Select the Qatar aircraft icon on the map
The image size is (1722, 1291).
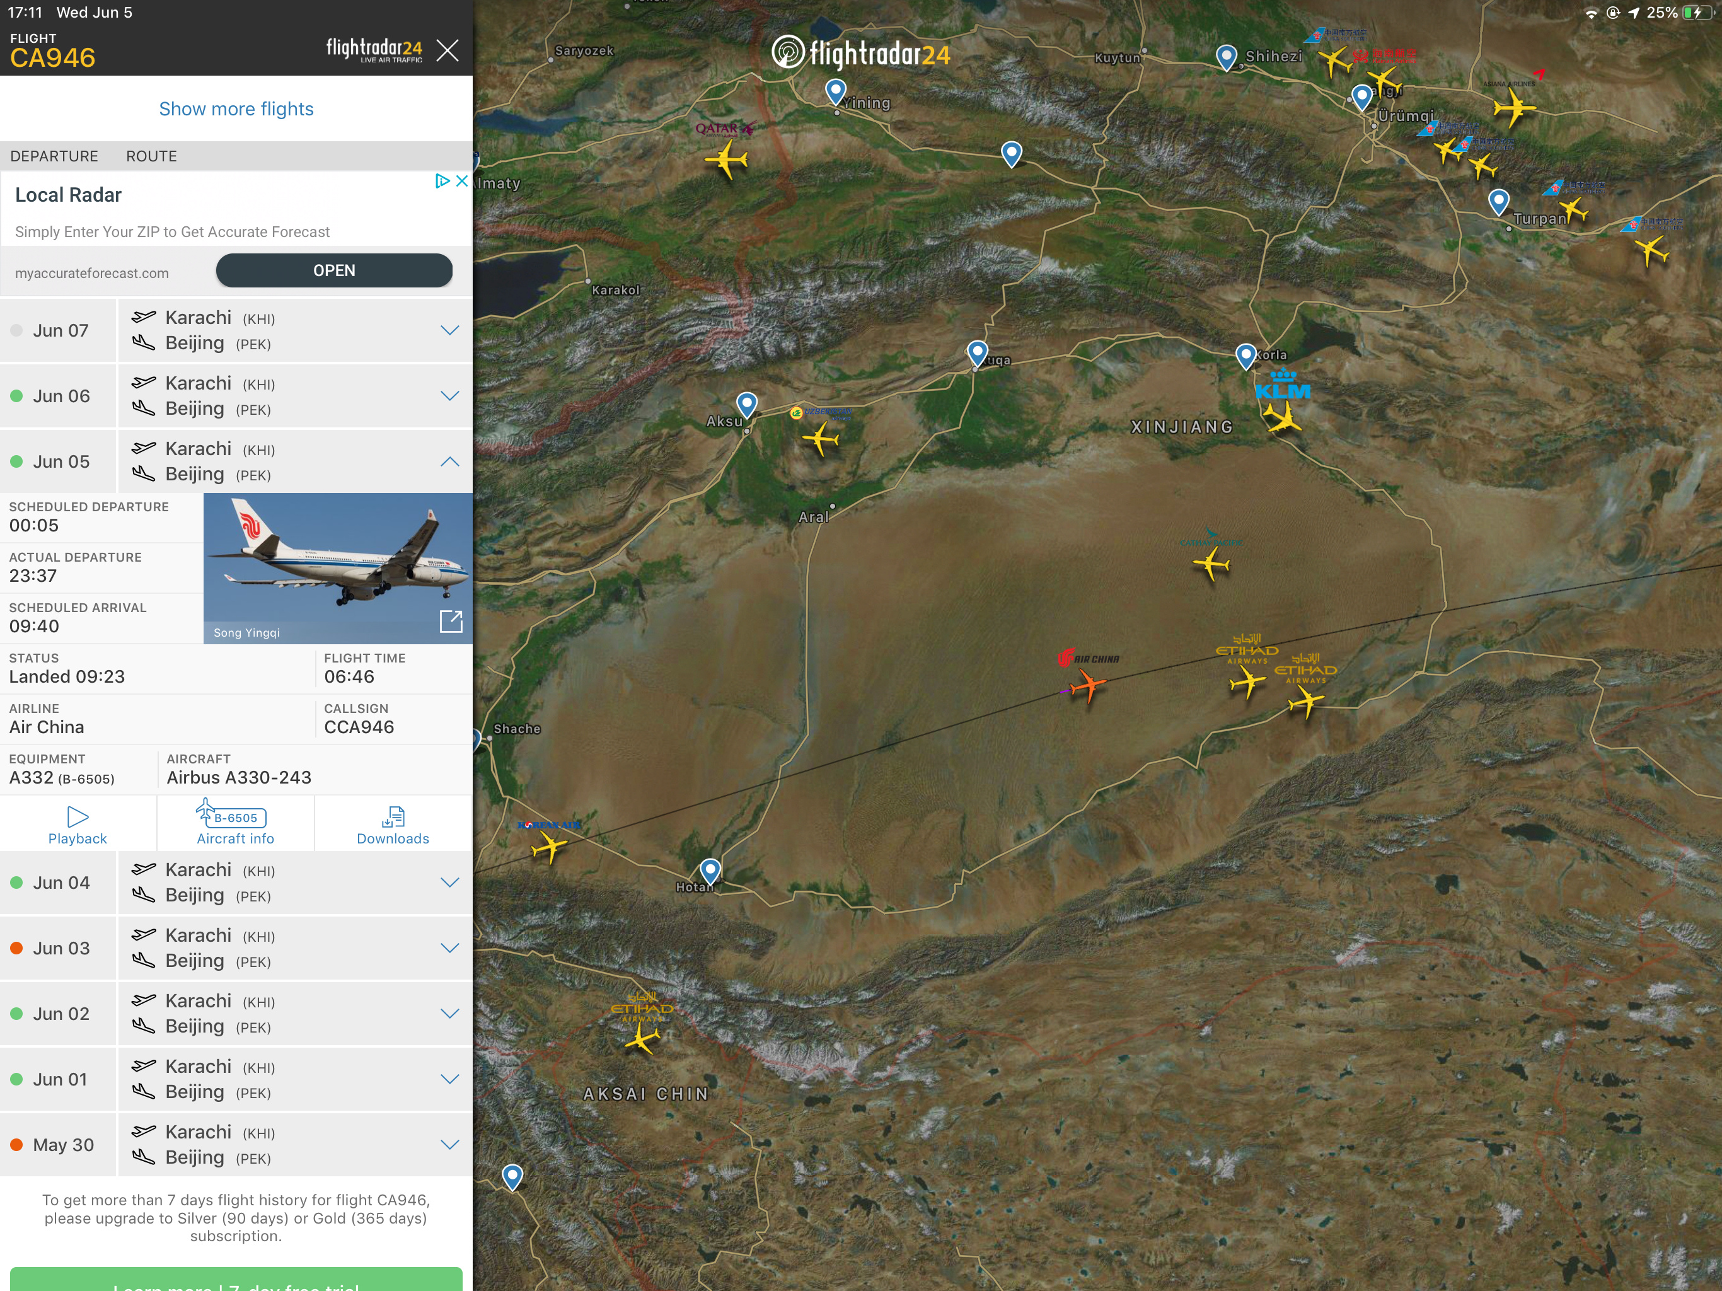(x=726, y=160)
